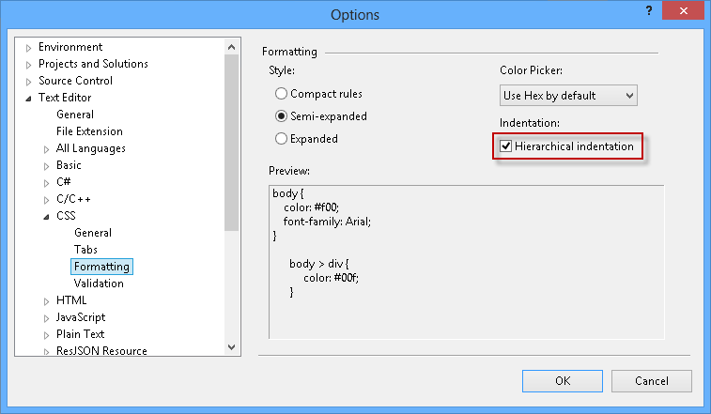Select Validation under CSS
Viewport: 711px width, 414px height.
coord(99,284)
